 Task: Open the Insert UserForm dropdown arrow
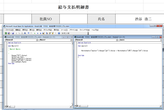[x=11, y=33]
